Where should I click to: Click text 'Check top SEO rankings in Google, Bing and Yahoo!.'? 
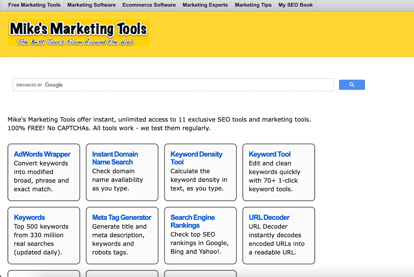[x=199, y=243]
